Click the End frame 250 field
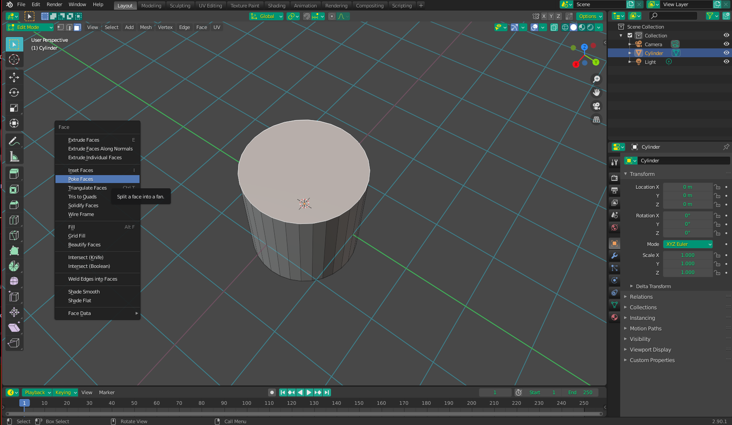Image resolution: width=732 pixels, height=425 pixels. coord(580,392)
